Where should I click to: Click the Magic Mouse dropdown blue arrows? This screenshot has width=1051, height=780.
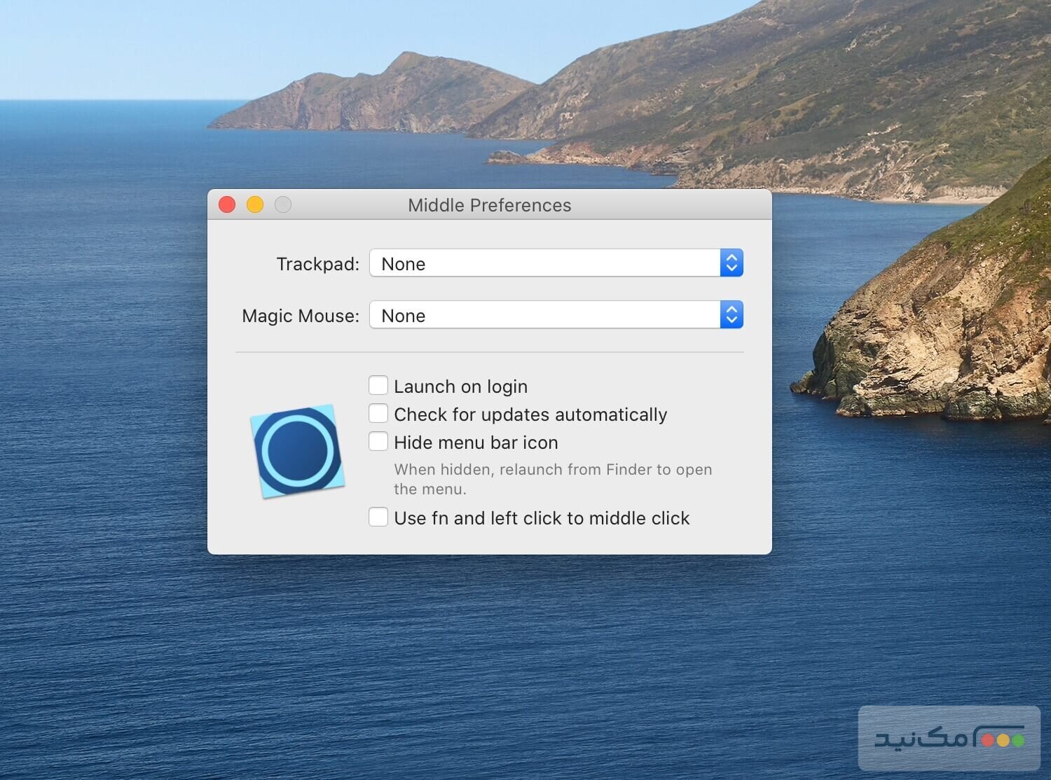[731, 315]
